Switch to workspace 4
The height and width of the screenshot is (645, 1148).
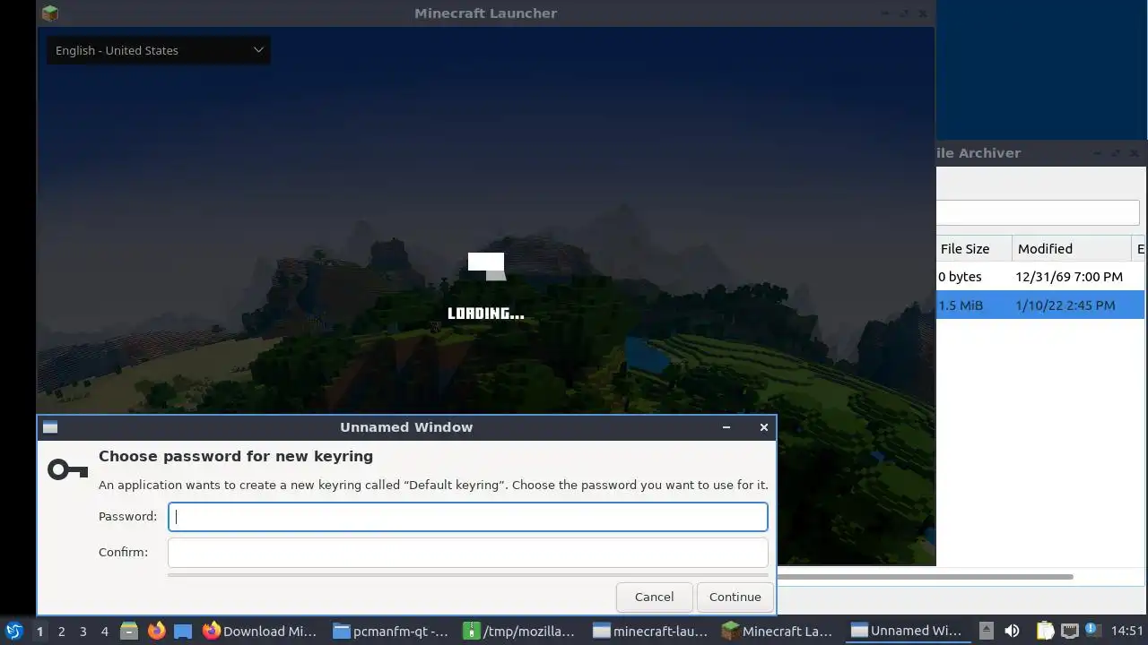click(104, 631)
